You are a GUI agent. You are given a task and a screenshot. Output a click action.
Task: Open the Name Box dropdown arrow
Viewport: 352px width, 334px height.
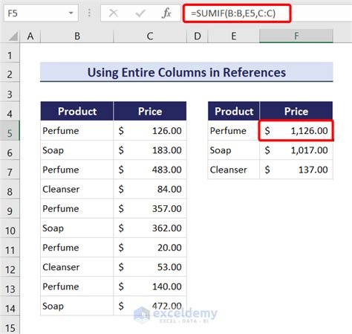[x=71, y=13]
